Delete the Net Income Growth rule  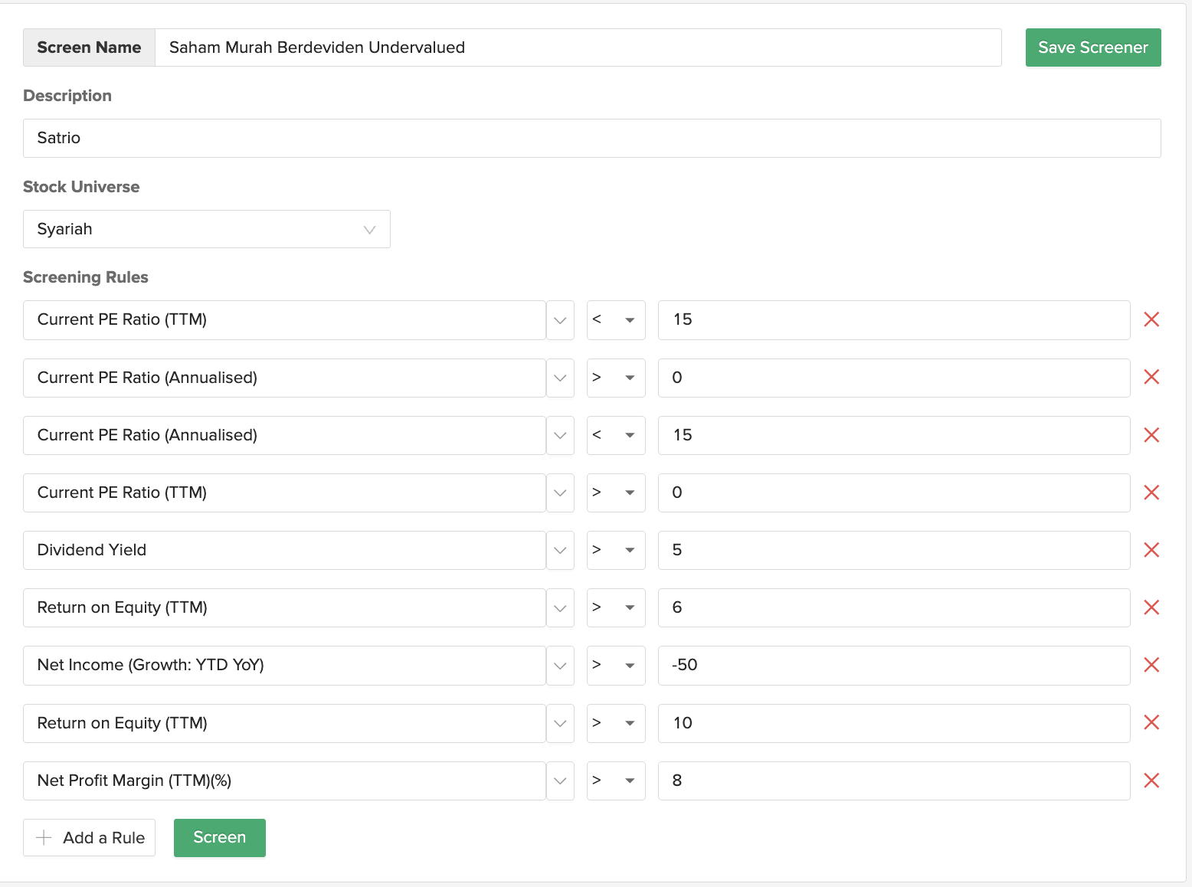tap(1151, 665)
